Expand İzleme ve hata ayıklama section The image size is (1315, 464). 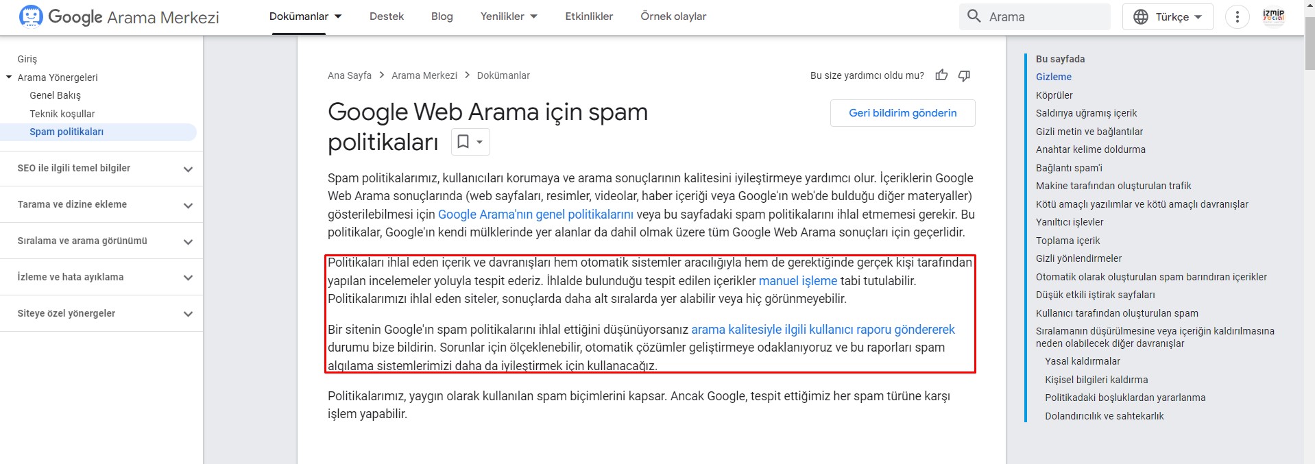pyautogui.click(x=101, y=278)
